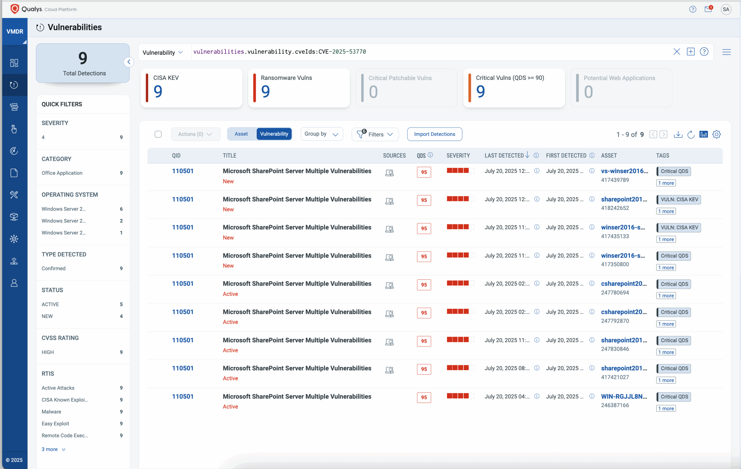Viewport: 741px width, 469px height.
Task: Open table settings gear icon
Action: pyautogui.click(x=716, y=134)
